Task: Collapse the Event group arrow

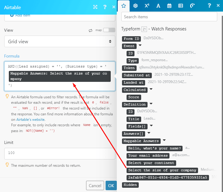Action: (x=140, y=46)
